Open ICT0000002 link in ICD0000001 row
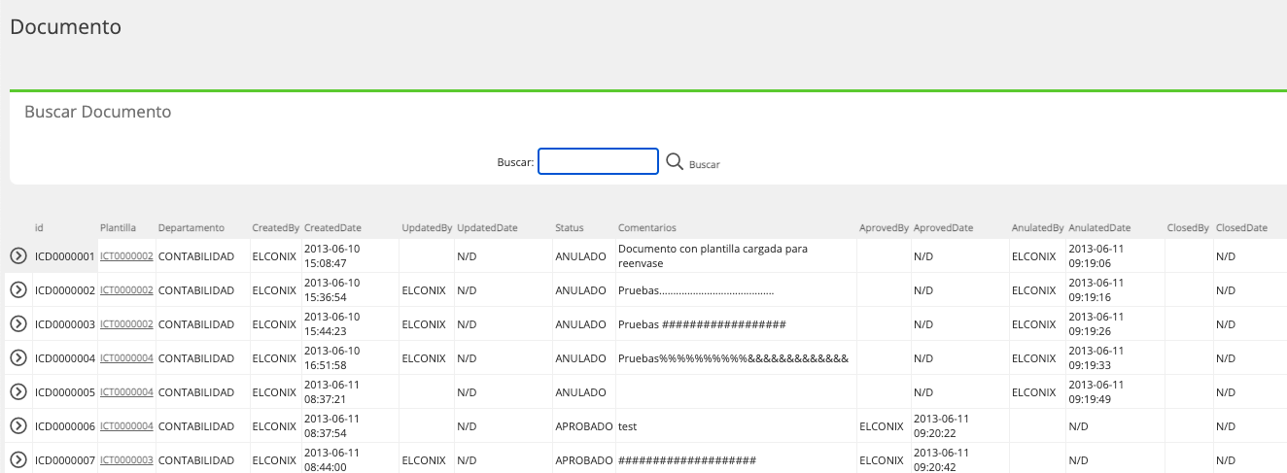The width and height of the screenshot is (1287, 473). coord(126,256)
